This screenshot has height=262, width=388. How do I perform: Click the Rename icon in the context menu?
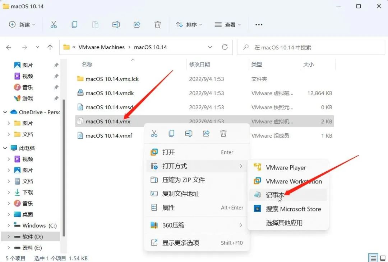click(x=189, y=134)
